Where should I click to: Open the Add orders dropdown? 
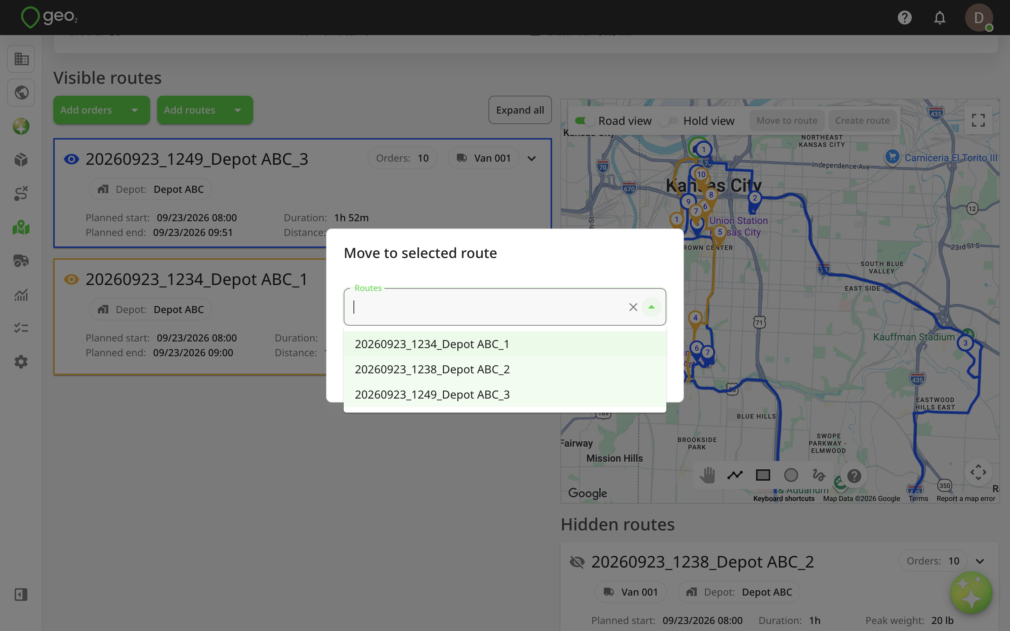[x=101, y=110]
